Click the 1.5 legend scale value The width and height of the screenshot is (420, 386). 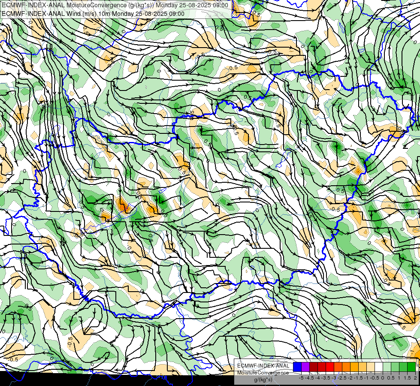407,378
